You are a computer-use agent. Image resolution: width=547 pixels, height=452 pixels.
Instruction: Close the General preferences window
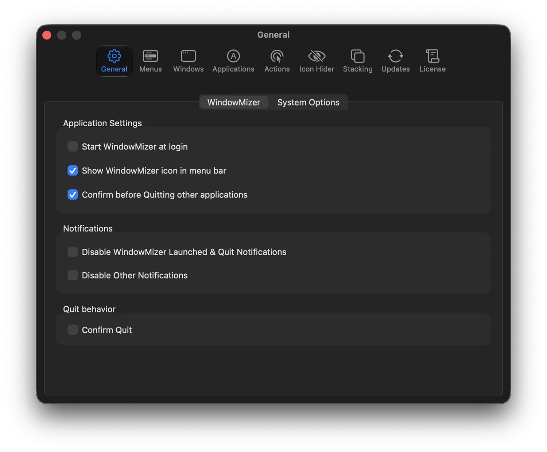(47, 35)
